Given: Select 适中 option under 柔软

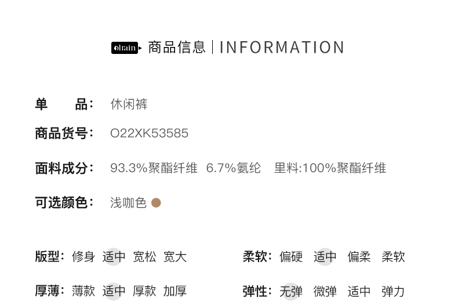Looking at the screenshot, I should (x=325, y=256).
